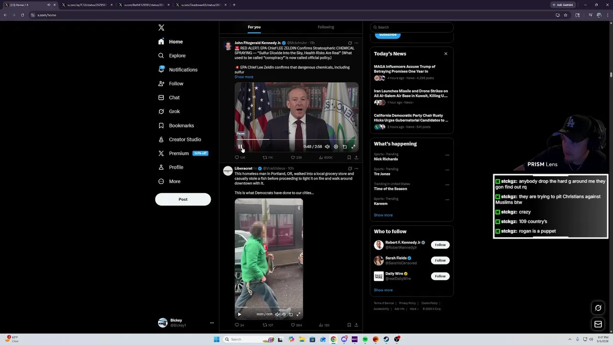Open Windows Start menu
613x345 pixels.
[x=216, y=339]
